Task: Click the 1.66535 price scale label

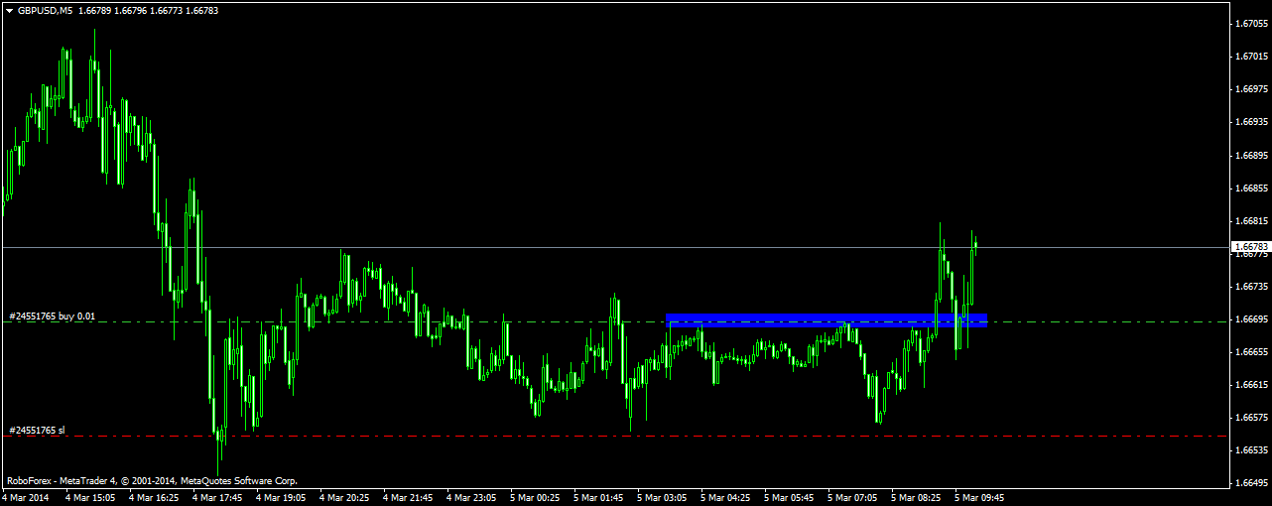Action: [x=1251, y=450]
